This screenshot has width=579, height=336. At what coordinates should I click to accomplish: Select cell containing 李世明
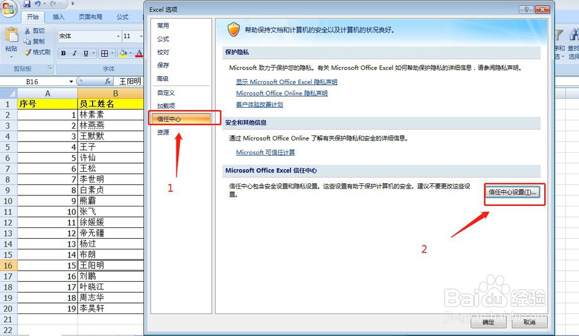(111, 179)
